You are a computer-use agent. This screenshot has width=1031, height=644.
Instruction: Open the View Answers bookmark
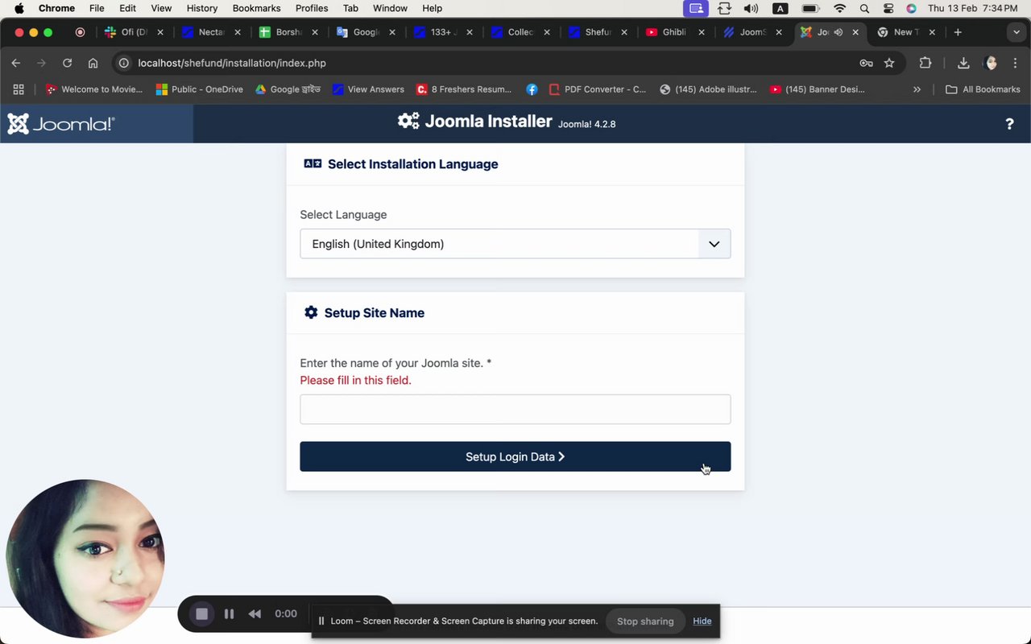[x=368, y=89]
